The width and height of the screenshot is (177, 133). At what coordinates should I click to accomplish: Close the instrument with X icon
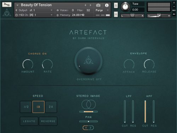[174, 2]
